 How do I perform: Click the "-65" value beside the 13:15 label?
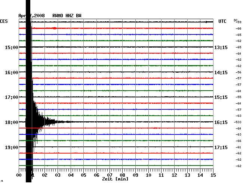(x=239, y=47)
